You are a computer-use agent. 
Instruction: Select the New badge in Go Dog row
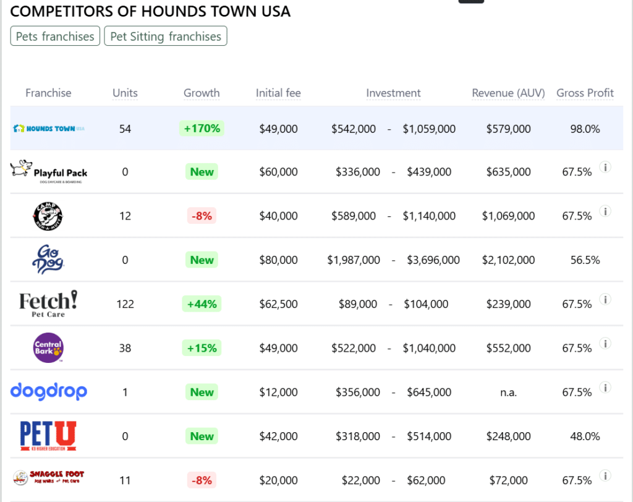[202, 260]
